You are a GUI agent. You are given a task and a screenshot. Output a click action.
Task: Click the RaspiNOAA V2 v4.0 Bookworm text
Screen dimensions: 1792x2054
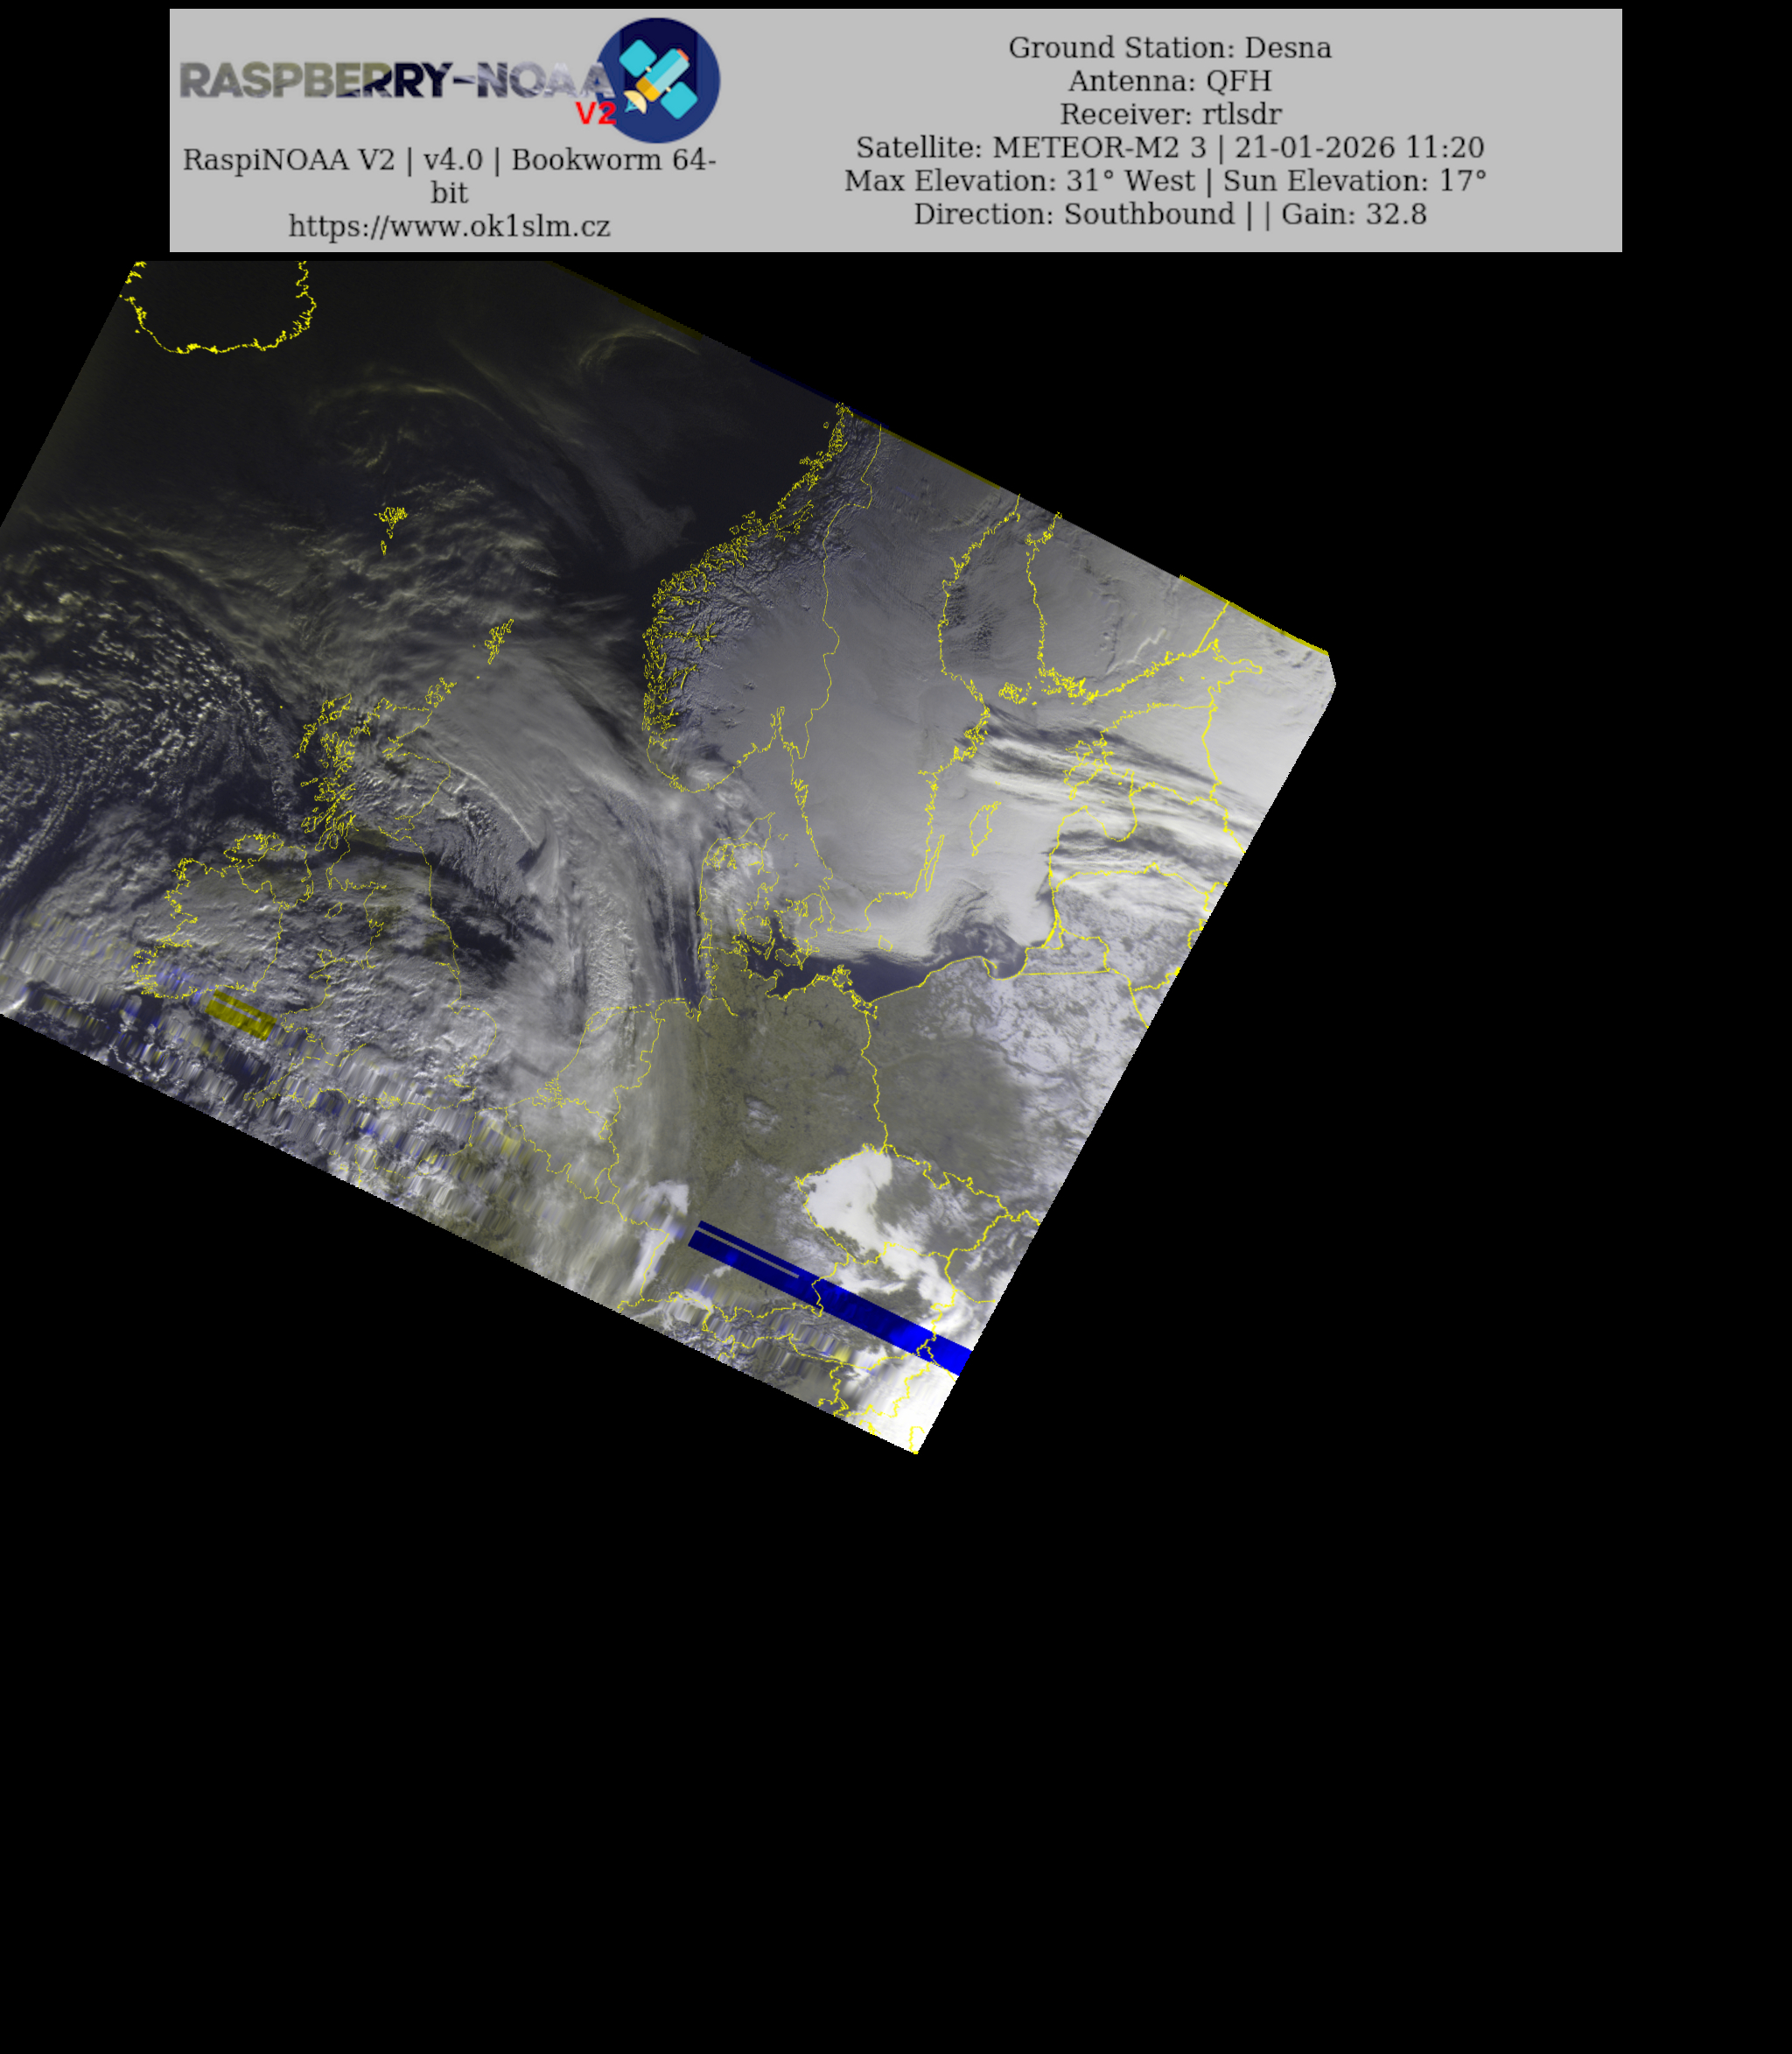pyautogui.click(x=449, y=160)
